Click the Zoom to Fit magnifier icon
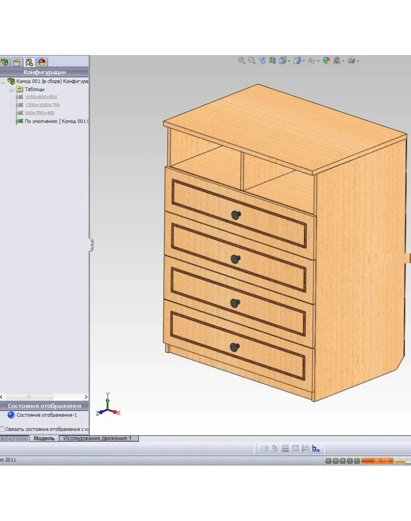The width and height of the screenshot is (411, 521). [x=242, y=60]
